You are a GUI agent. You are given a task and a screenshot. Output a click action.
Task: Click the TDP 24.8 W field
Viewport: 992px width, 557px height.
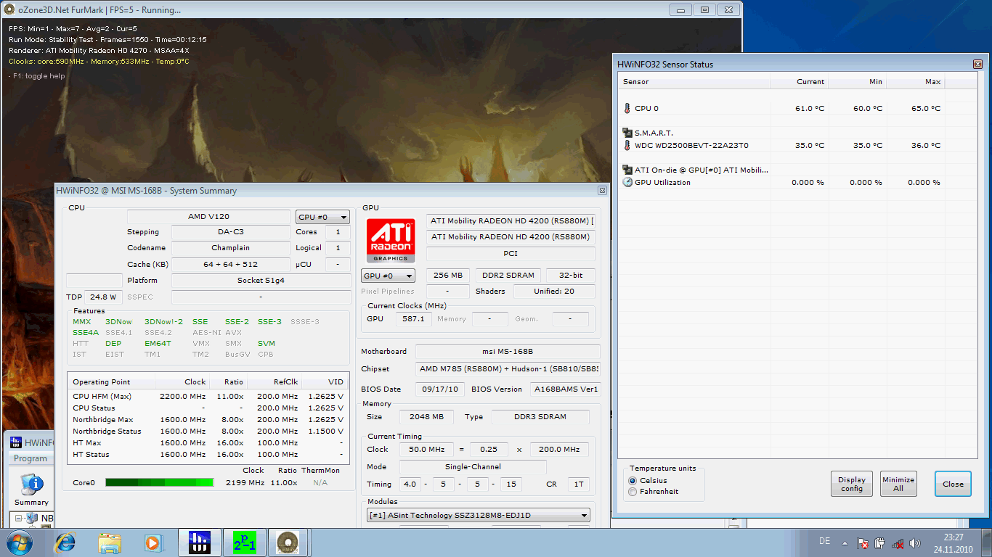tap(104, 297)
